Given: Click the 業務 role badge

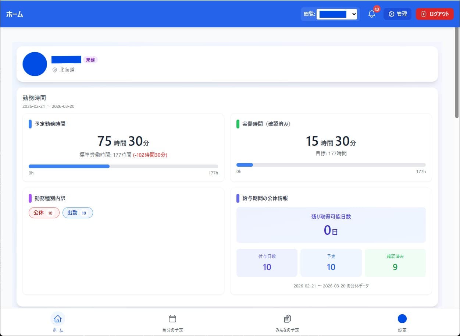Looking at the screenshot, I should coord(90,60).
